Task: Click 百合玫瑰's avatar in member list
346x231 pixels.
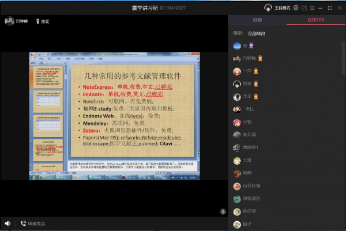Action: click(x=237, y=186)
